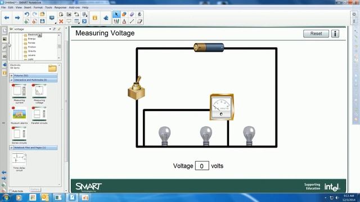Select the Shapes tool icon
The height and width of the screenshot is (202, 360).
[124, 15]
